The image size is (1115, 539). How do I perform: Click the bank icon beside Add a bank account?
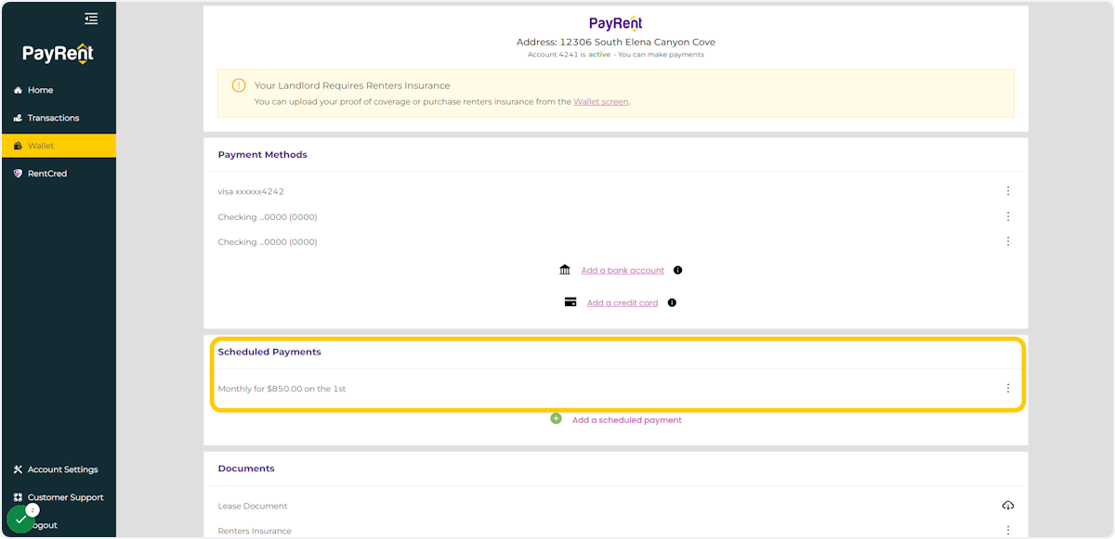pos(565,269)
